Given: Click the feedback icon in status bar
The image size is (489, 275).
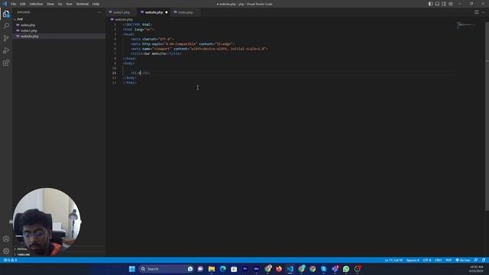Looking at the screenshot, I should point(476,260).
